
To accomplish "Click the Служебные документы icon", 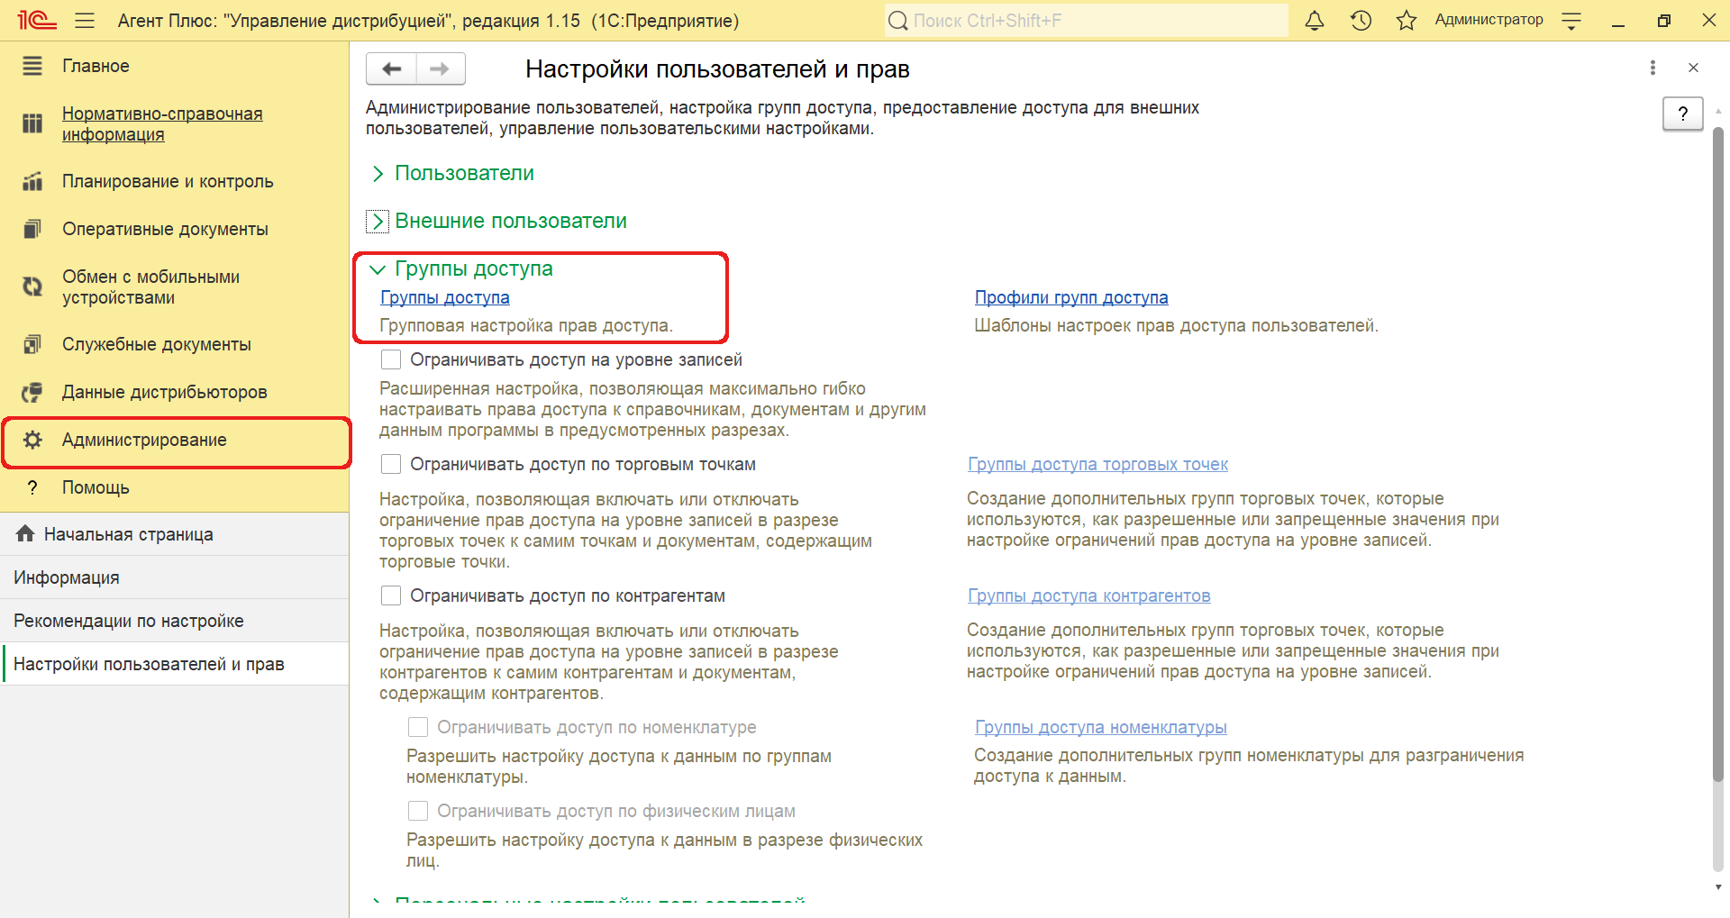I will pos(32,344).
